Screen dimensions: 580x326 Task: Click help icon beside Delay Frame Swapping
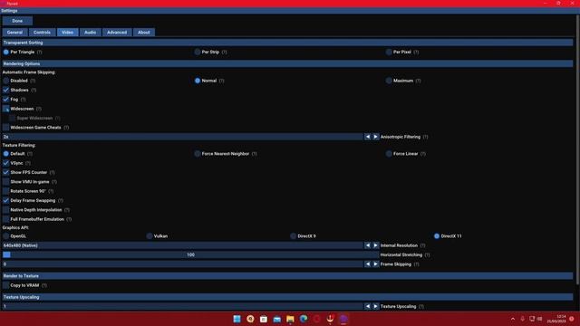point(61,201)
